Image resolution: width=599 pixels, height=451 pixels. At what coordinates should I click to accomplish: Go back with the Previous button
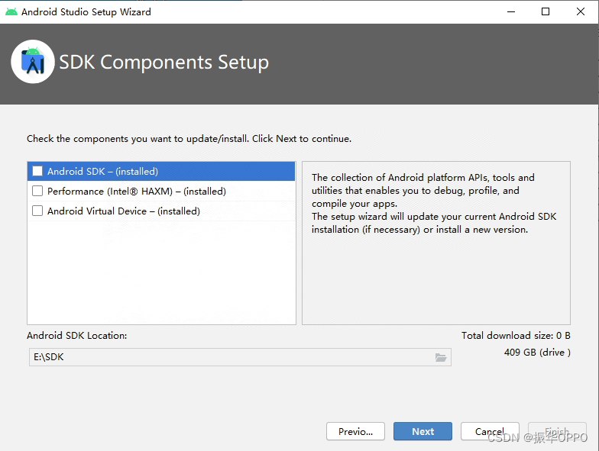click(x=355, y=431)
